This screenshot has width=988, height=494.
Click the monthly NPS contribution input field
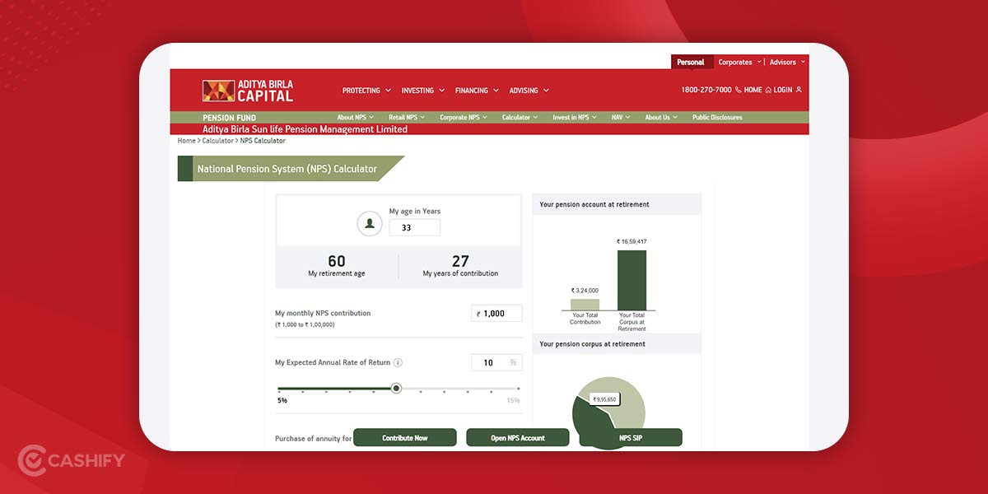[496, 313]
